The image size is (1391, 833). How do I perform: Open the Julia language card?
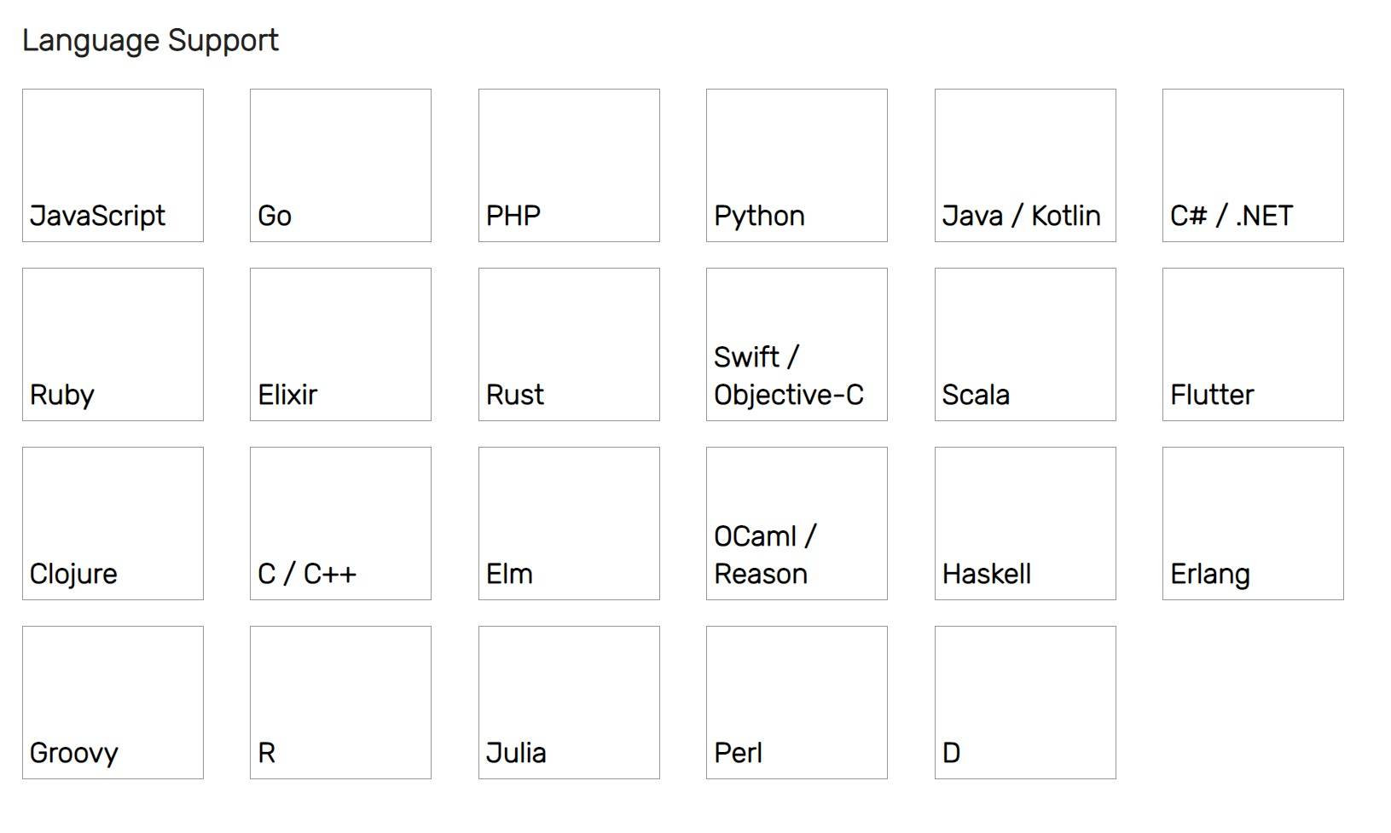[x=569, y=703]
